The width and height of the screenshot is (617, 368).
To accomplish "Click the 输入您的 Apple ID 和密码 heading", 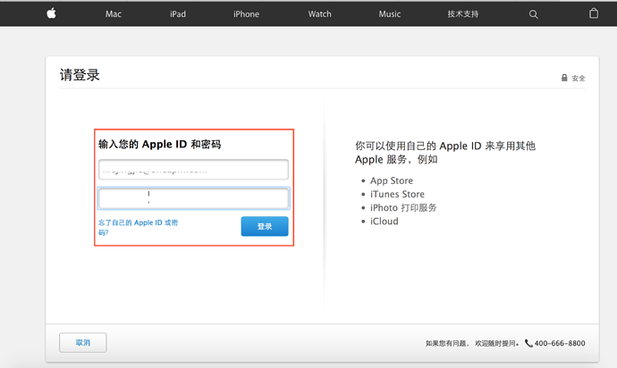I will [159, 145].
